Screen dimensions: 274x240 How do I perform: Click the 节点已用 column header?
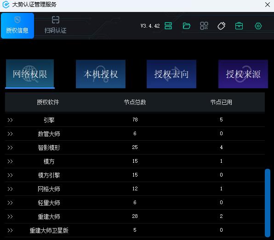[221, 102]
